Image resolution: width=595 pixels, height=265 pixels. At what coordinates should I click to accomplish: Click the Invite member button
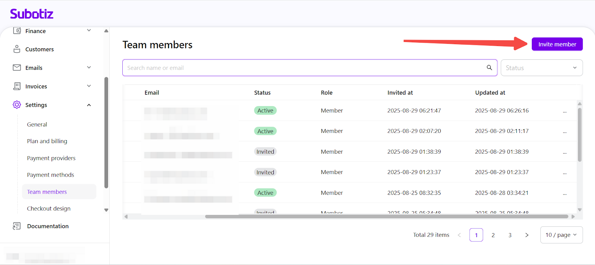pyautogui.click(x=557, y=44)
